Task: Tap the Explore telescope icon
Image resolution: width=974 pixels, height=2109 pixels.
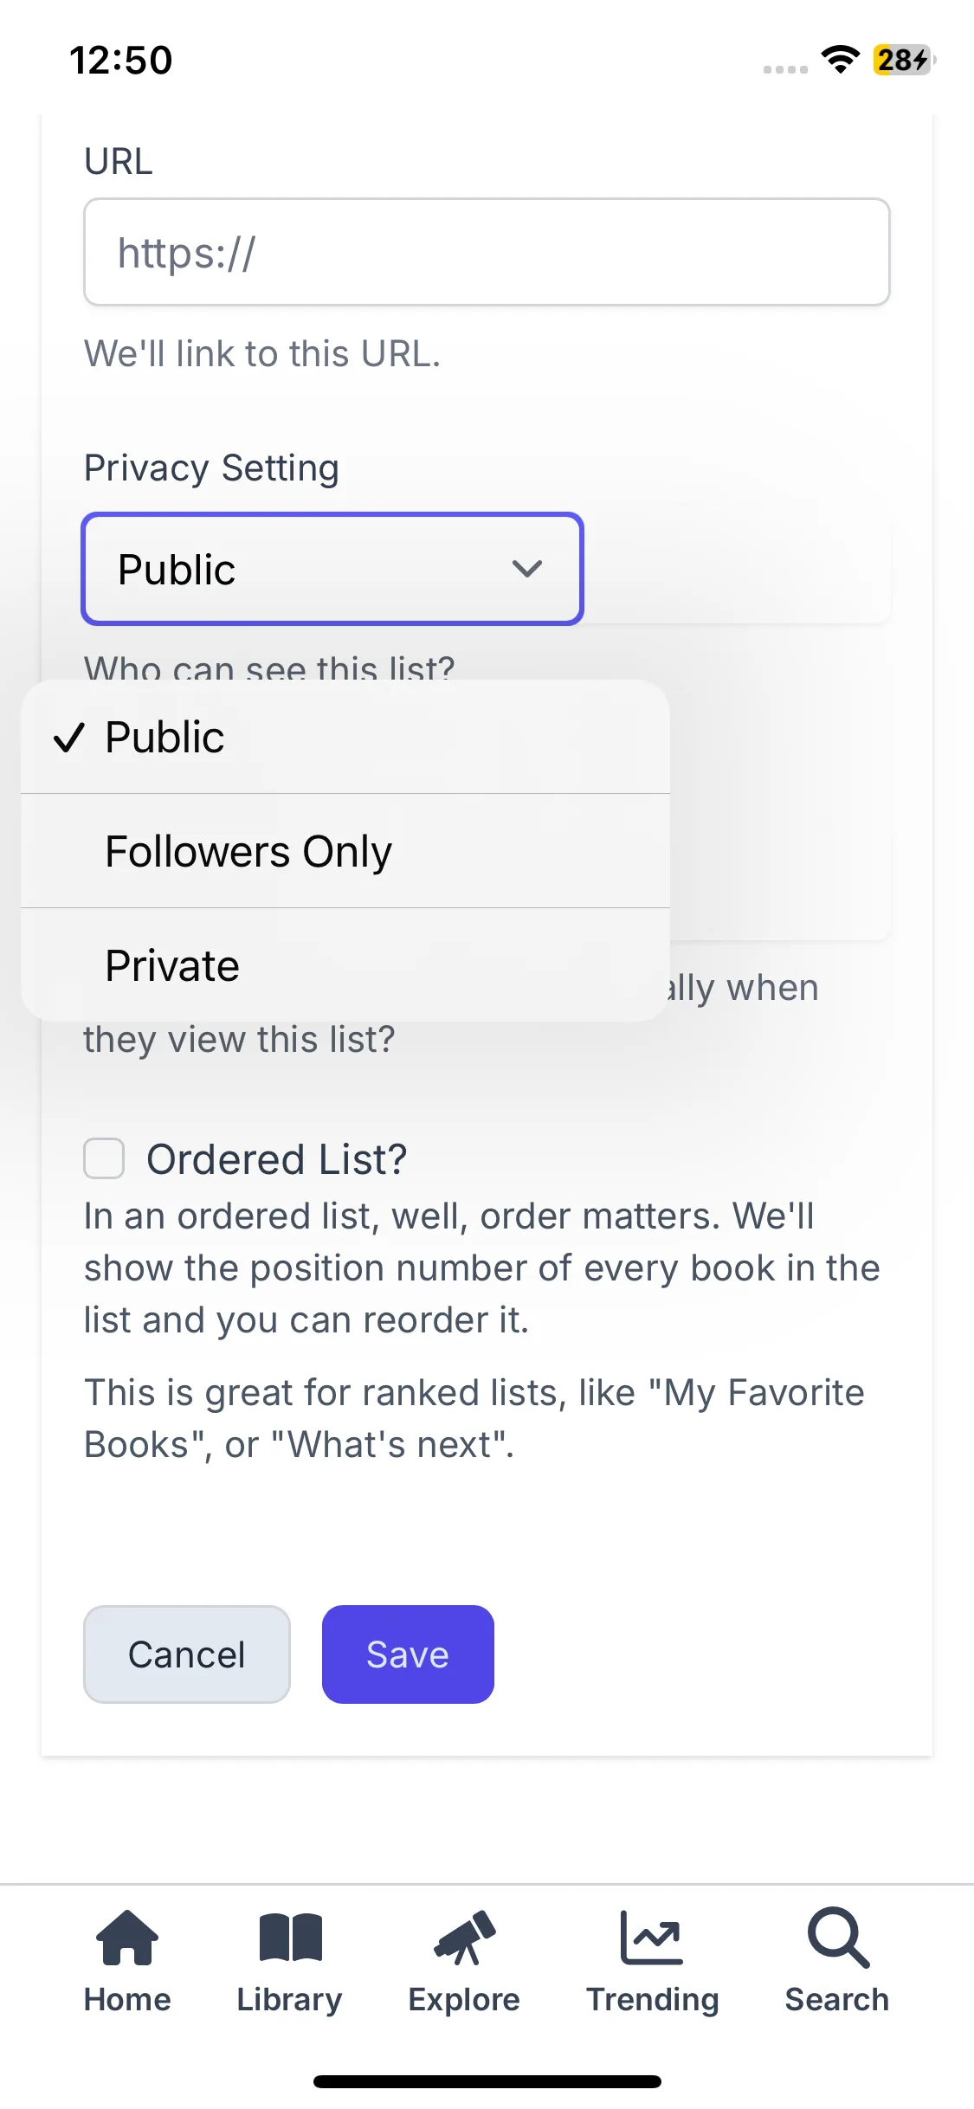Action: pyautogui.click(x=464, y=1938)
